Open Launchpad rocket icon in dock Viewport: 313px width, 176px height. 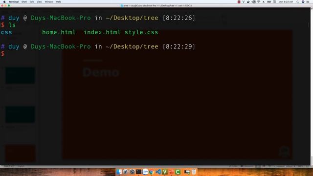click(x=126, y=172)
